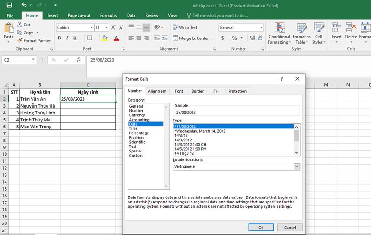The image size is (371, 235).
Task: Open the Number group dialog launcher
Action: click(262, 49)
